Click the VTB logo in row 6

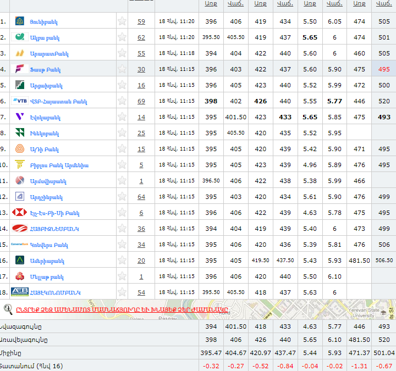[20, 101]
